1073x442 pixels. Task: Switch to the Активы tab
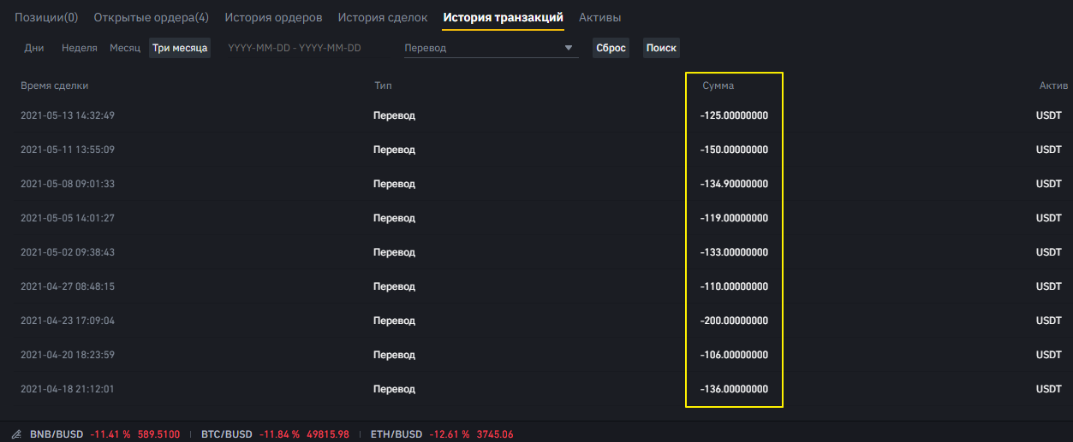point(600,17)
